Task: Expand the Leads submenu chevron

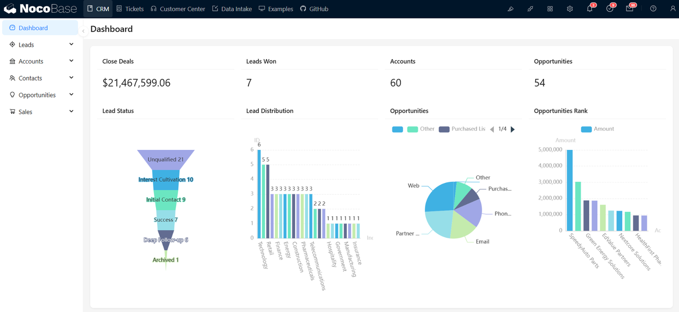Action: 72,44
